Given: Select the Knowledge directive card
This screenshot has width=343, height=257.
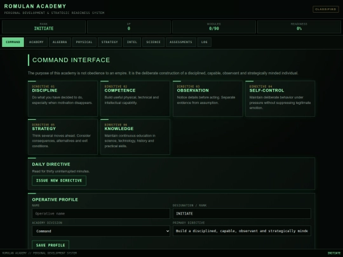Looking at the screenshot, I should point(135,137).
